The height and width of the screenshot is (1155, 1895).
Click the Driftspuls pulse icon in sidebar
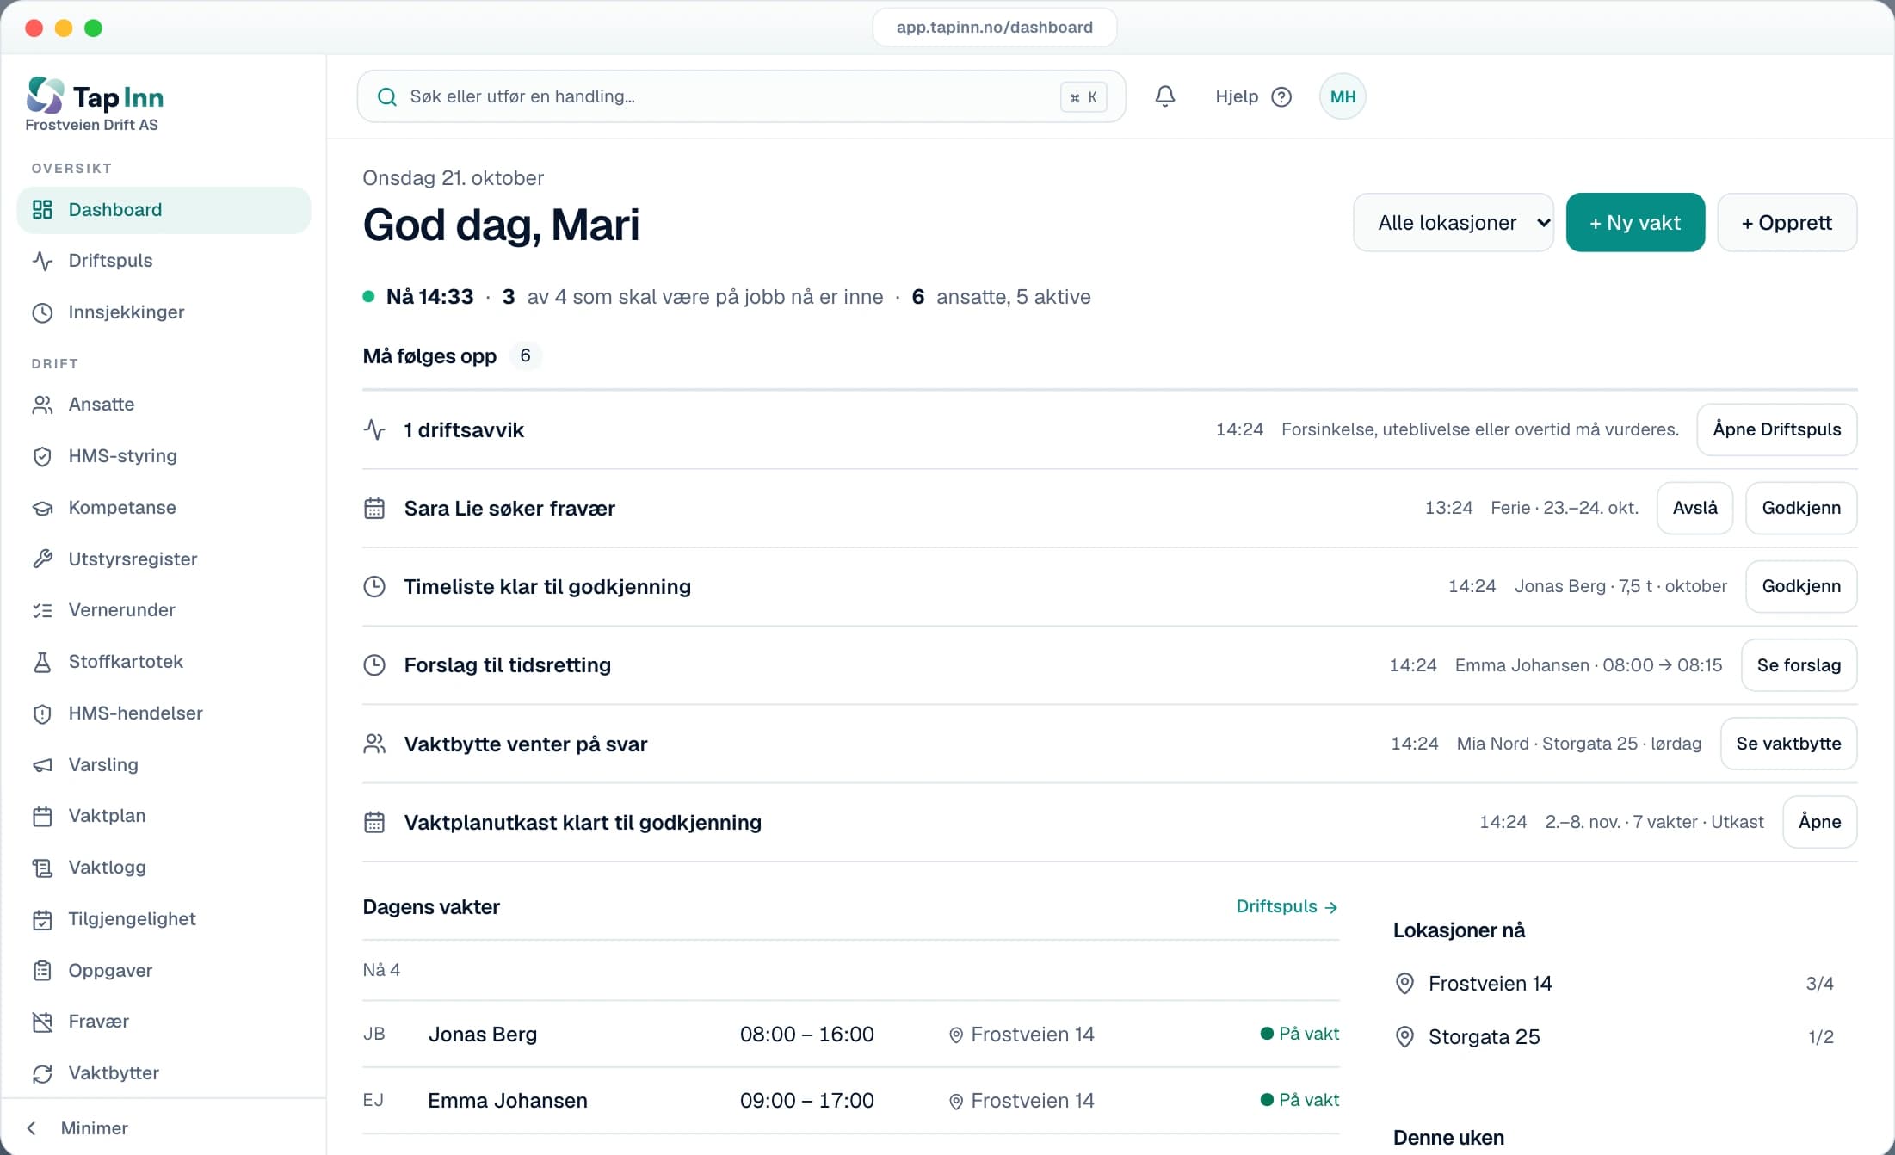42,261
